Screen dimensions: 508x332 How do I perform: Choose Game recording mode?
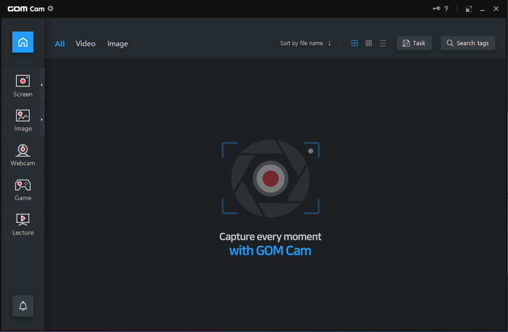(23, 190)
